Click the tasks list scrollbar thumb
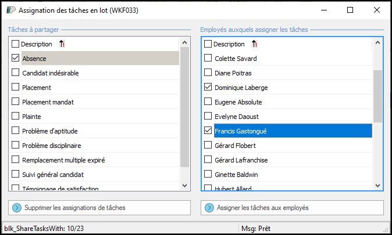This screenshot has height=235, width=392. pos(185,107)
